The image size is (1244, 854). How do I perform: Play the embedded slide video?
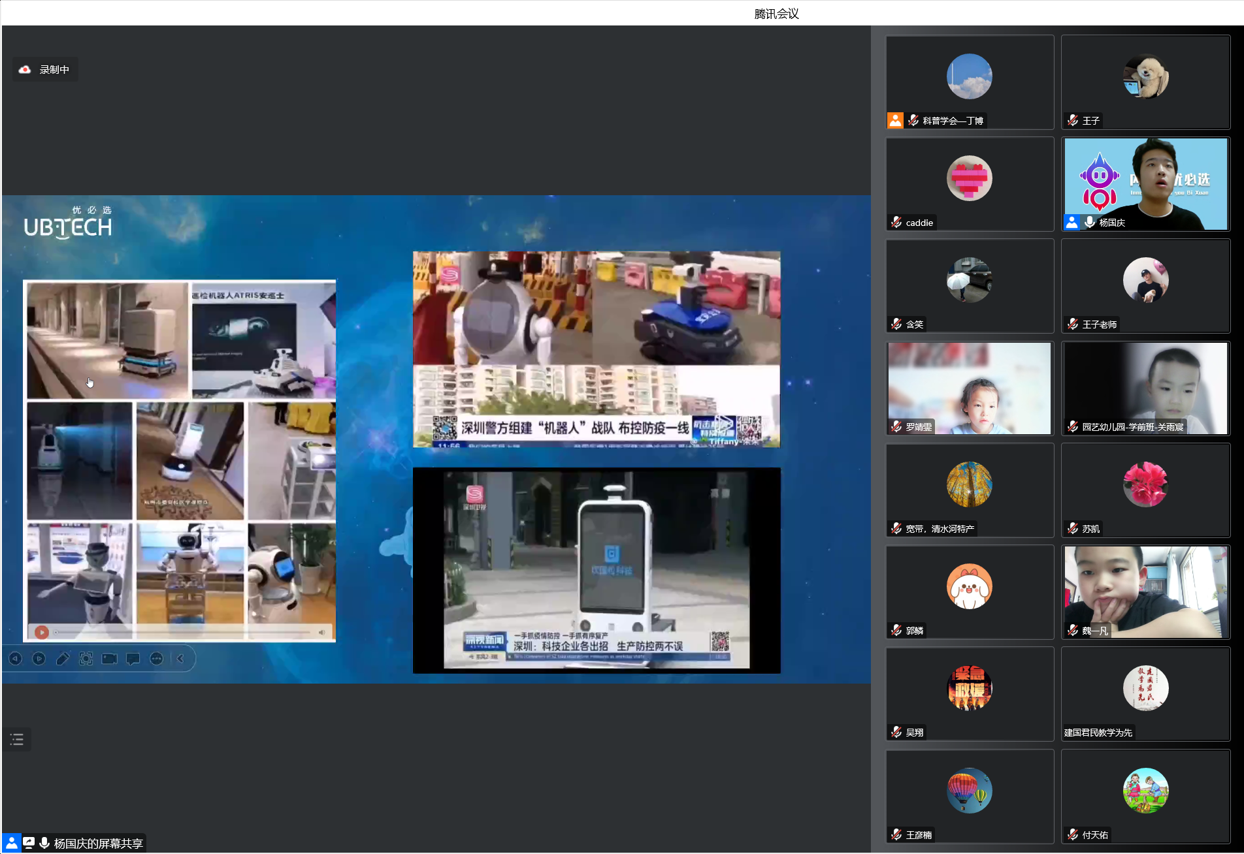point(42,632)
